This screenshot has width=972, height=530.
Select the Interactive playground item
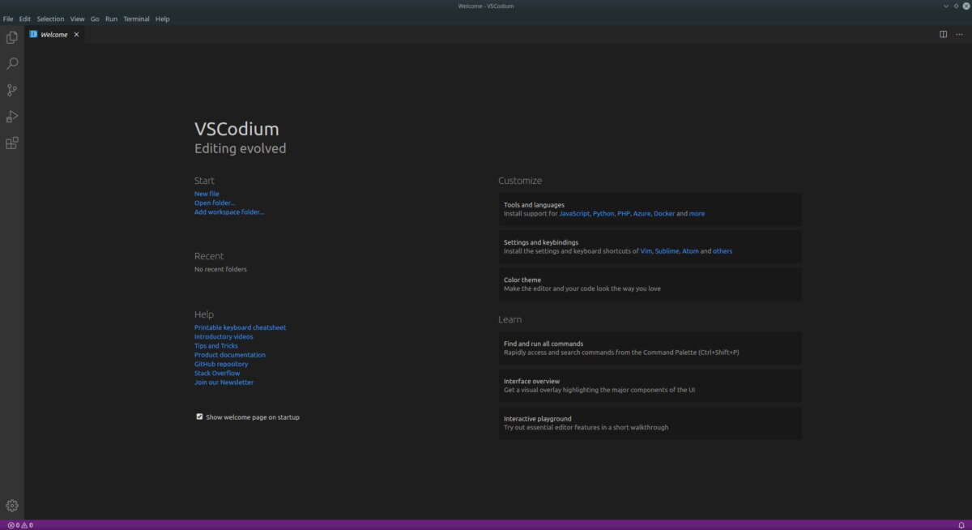650,422
